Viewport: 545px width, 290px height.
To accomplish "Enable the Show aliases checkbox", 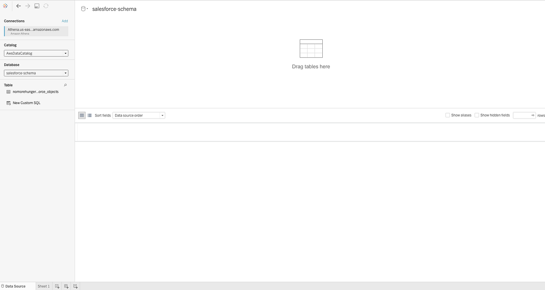I will [x=447, y=115].
